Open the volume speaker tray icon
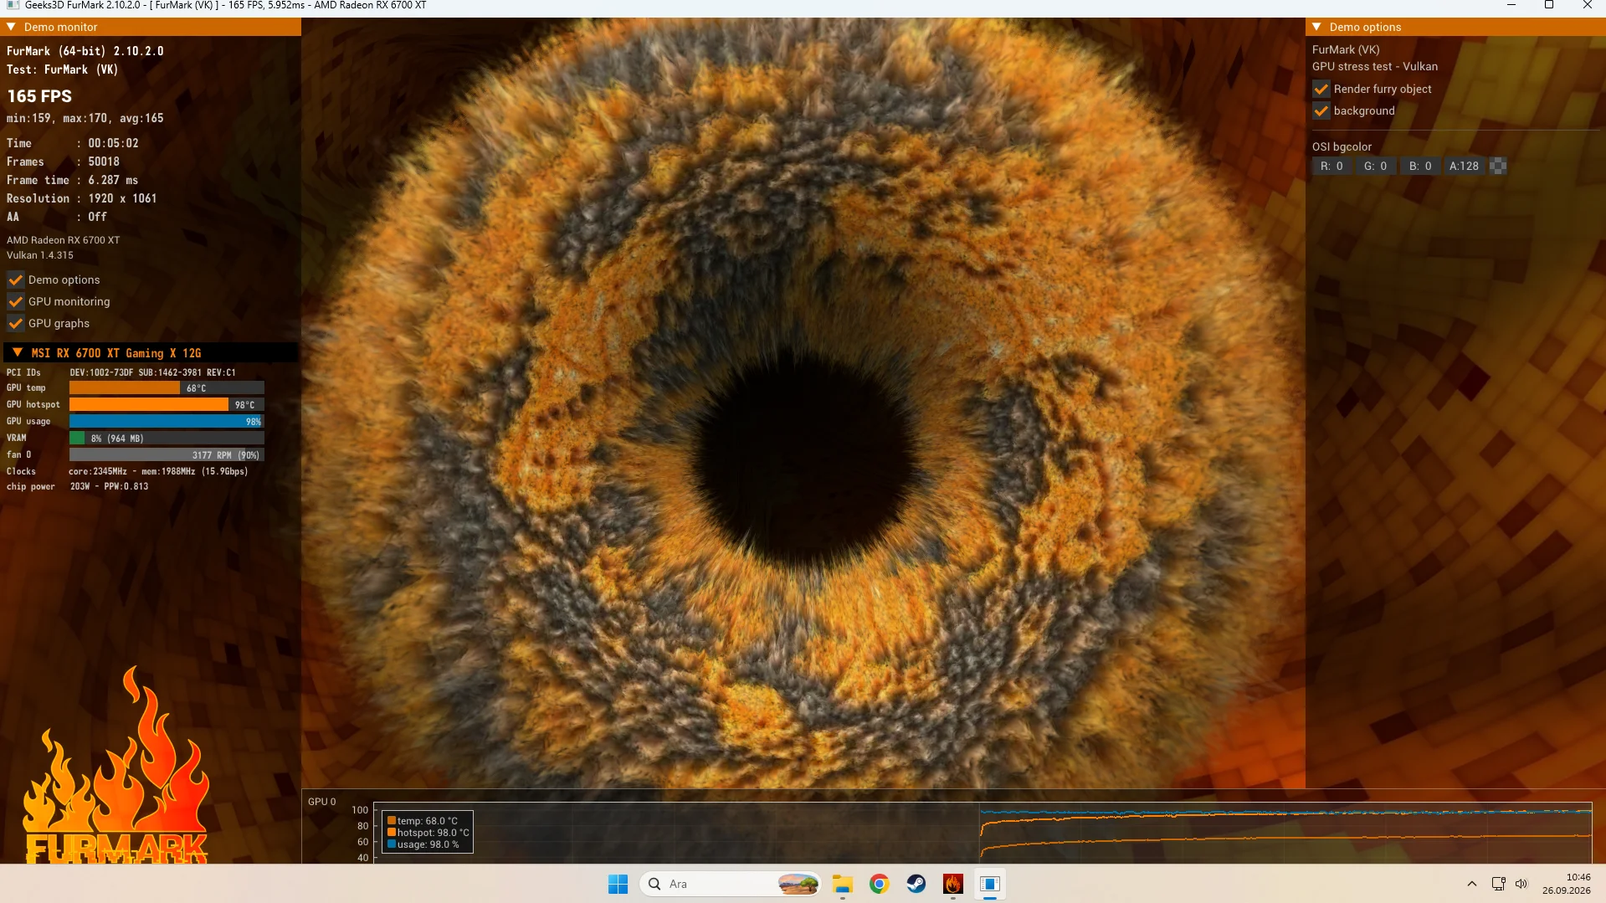This screenshot has width=1606, height=903. point(1521,884)
